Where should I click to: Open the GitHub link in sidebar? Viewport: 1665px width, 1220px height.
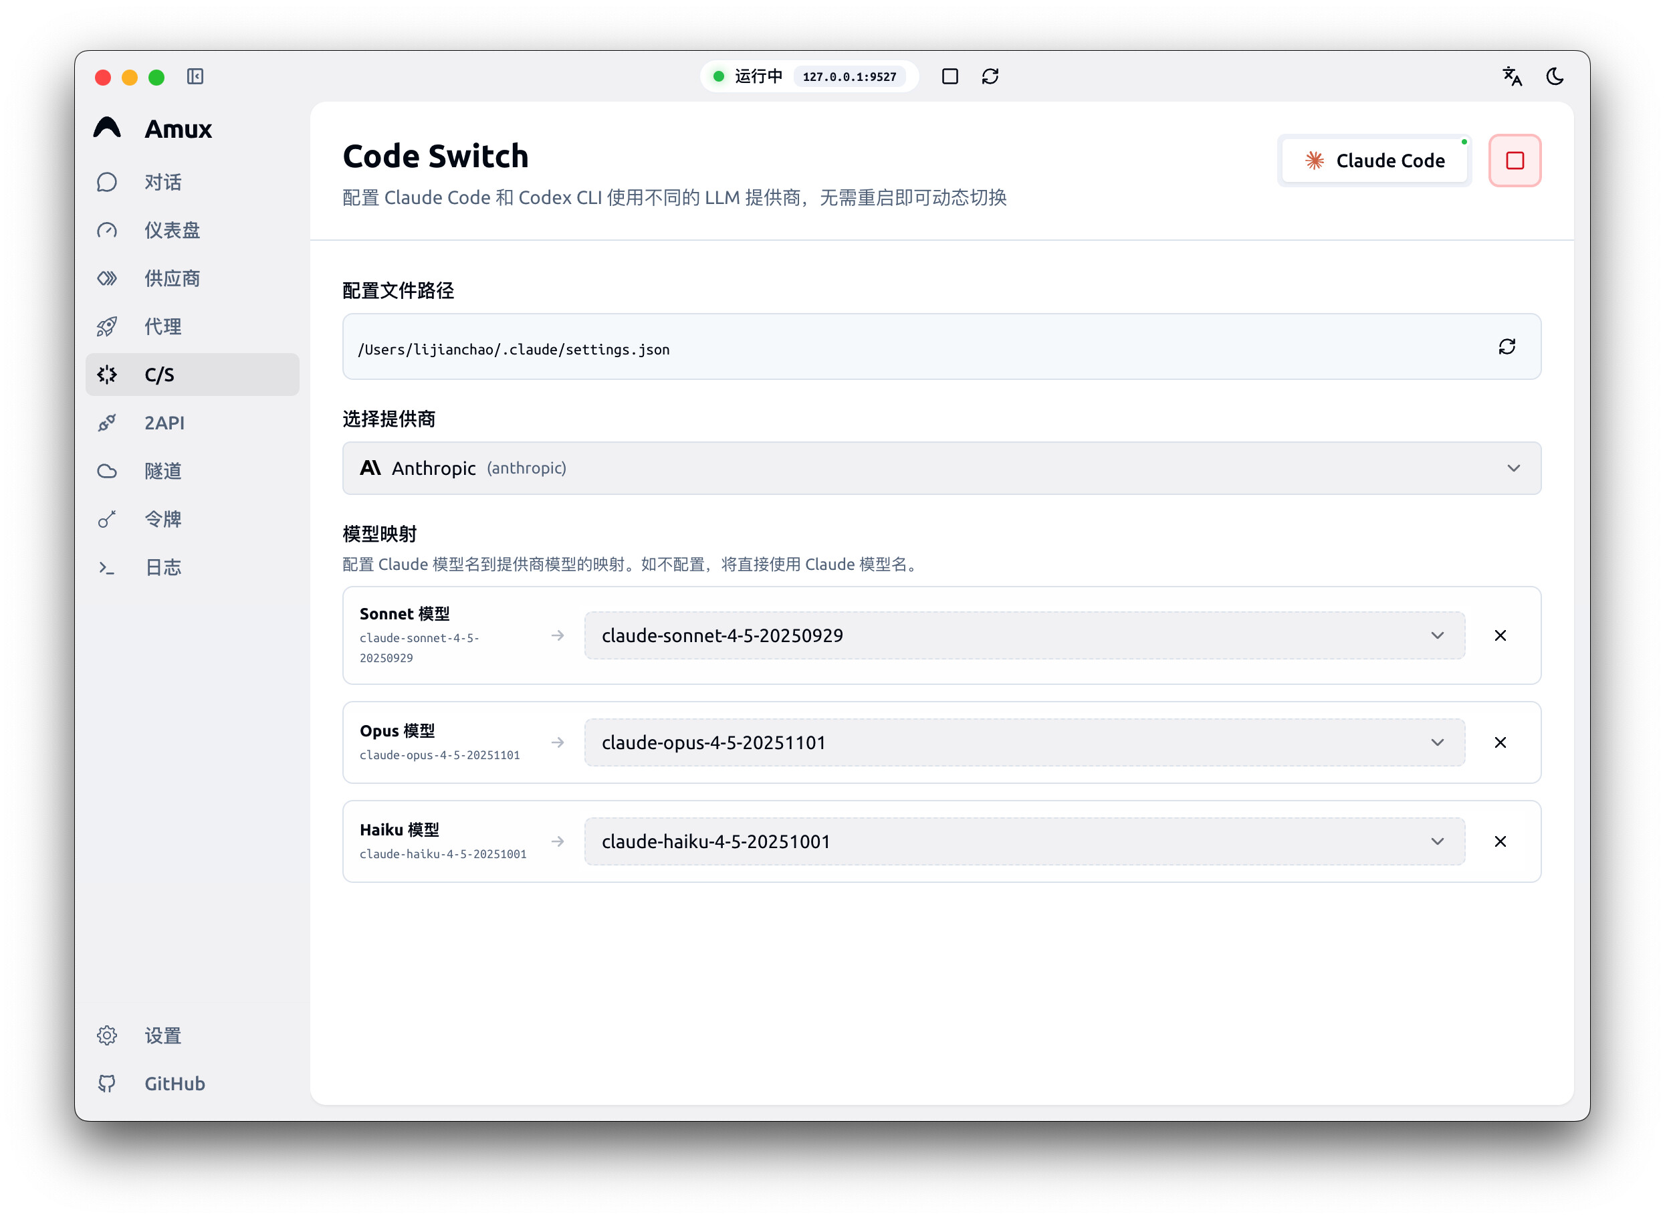175,1084
